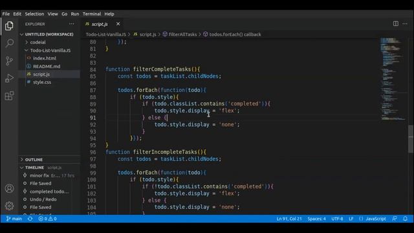
Task: Open README.md in the explorer
Action: tap(47, 66)
